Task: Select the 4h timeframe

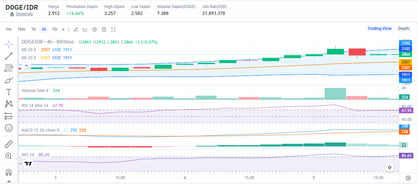Action: [x=44, y=29]
